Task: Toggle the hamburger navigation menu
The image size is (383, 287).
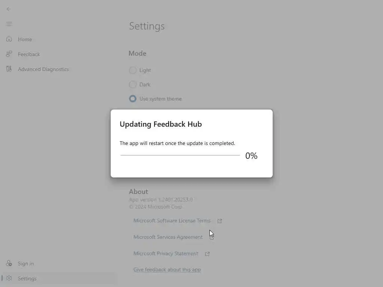Action: (9, 24)
